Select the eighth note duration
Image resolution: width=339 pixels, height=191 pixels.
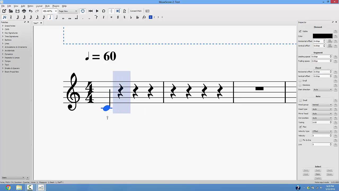coord(44,17)
